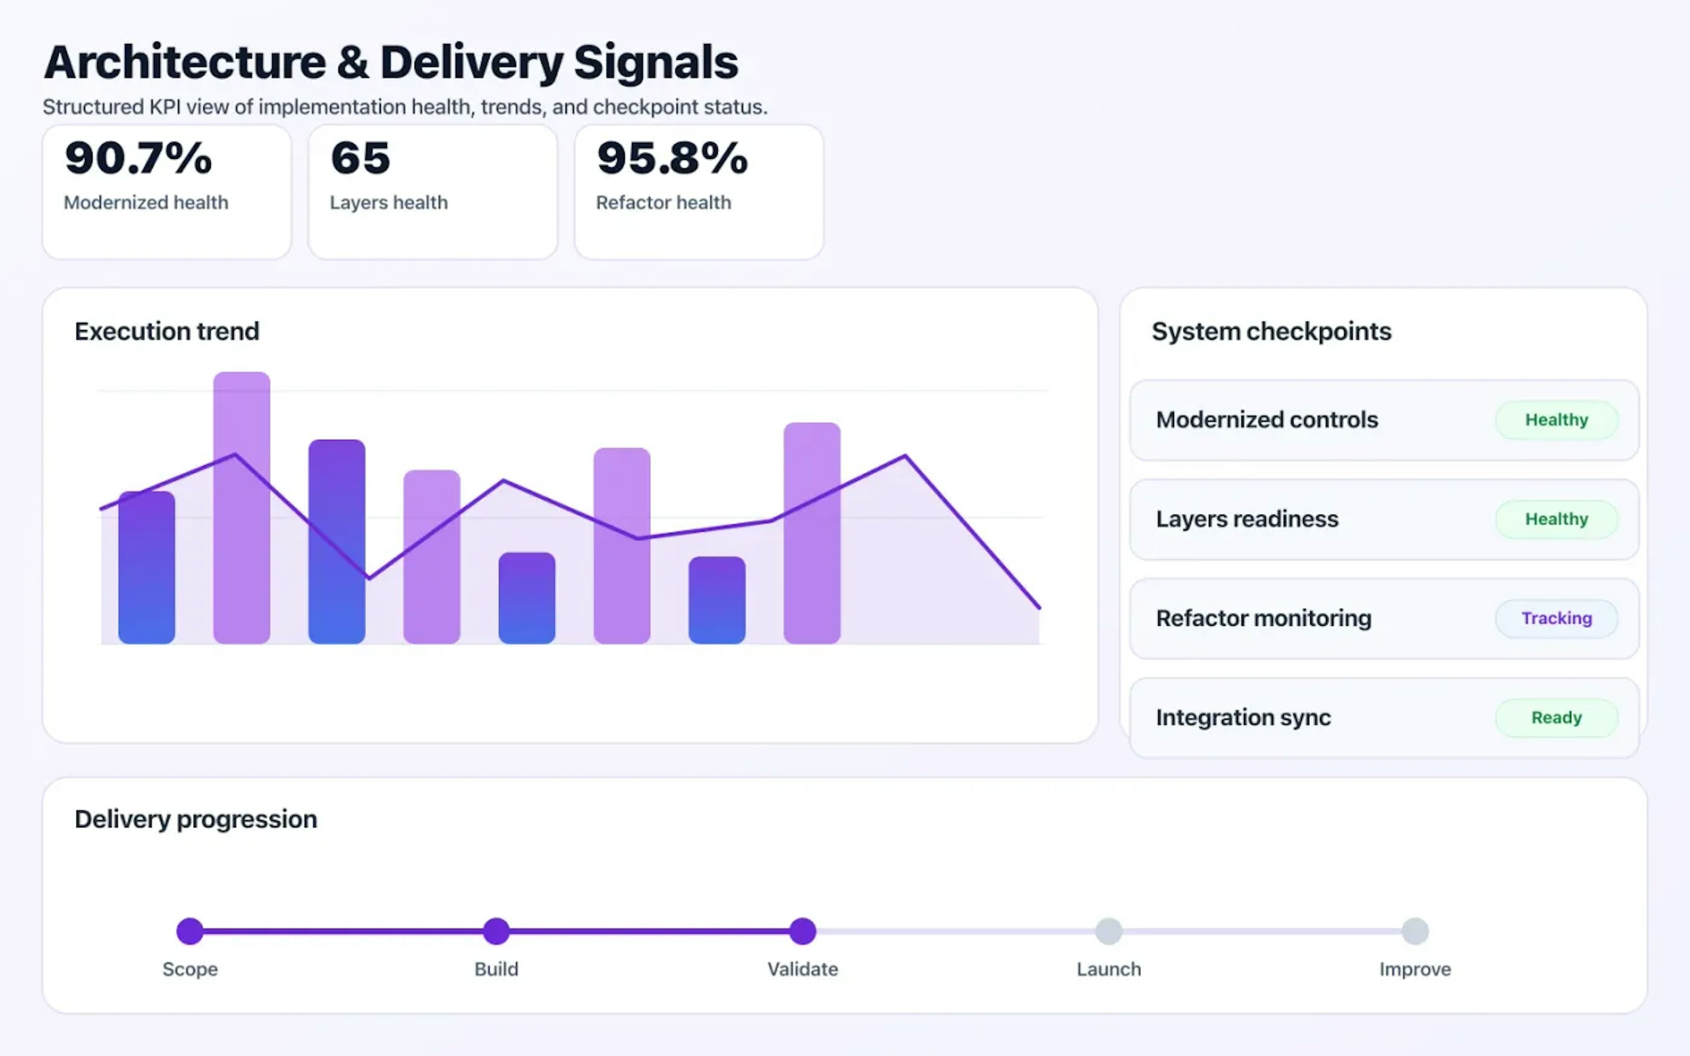Select the tallest purple bar in Execution trend
This screenshot has width=1690, height=1056.
pyautogui.click(x=241, y=503)
